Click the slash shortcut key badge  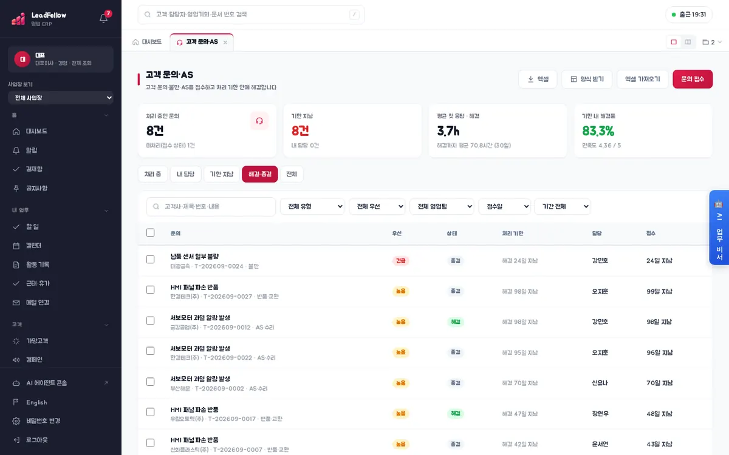(x=354, y=15)
